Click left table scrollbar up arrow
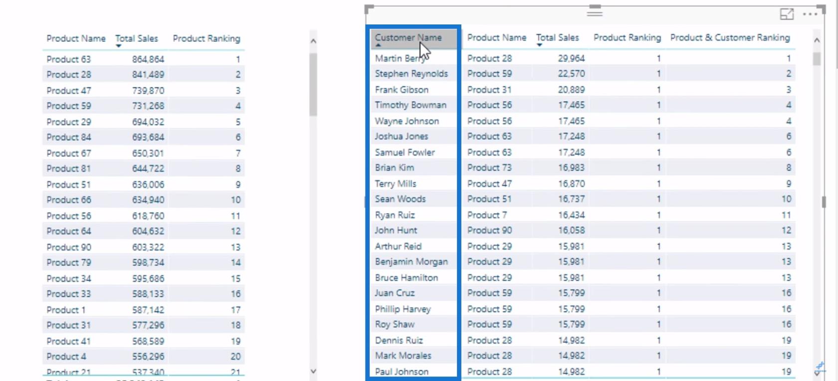Screen dimensions: 838x381 (313, 41)
